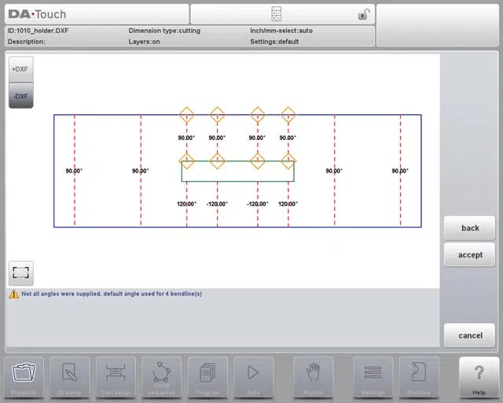The image size is (503, 403).
Task: Click the accept button
Action: (470, 255)
